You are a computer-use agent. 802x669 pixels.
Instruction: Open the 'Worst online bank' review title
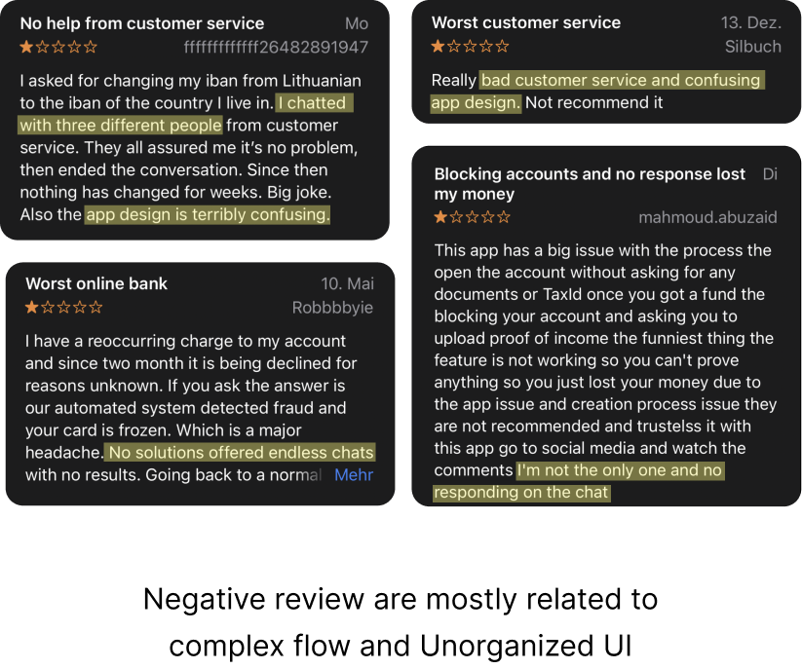pos(96,283)
